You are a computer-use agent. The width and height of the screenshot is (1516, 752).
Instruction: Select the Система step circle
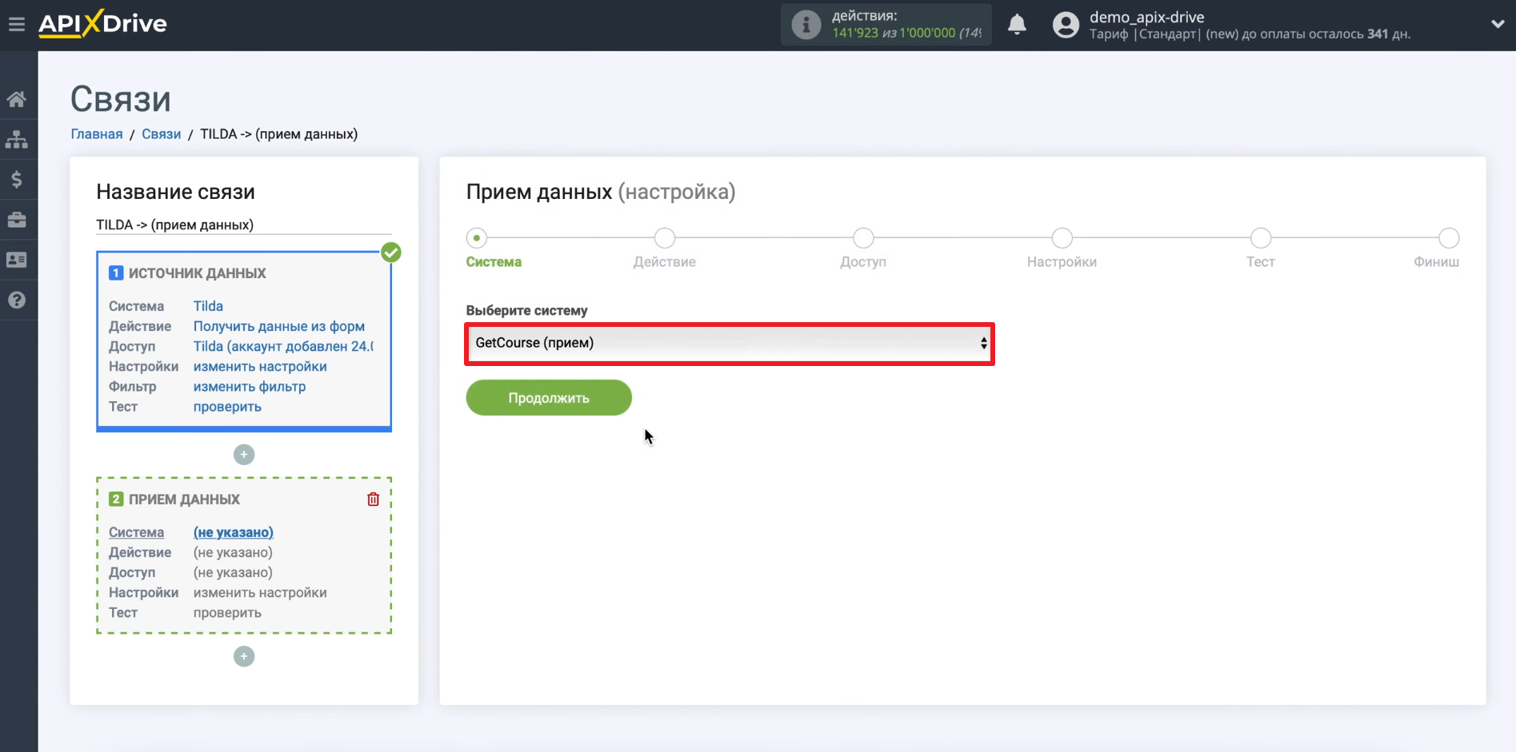coord(477,238)
